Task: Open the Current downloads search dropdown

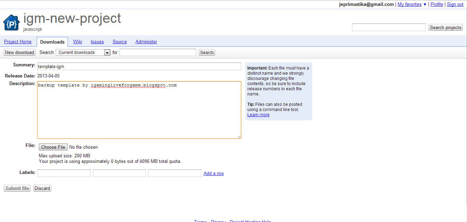Action: (x=83, y=53)
